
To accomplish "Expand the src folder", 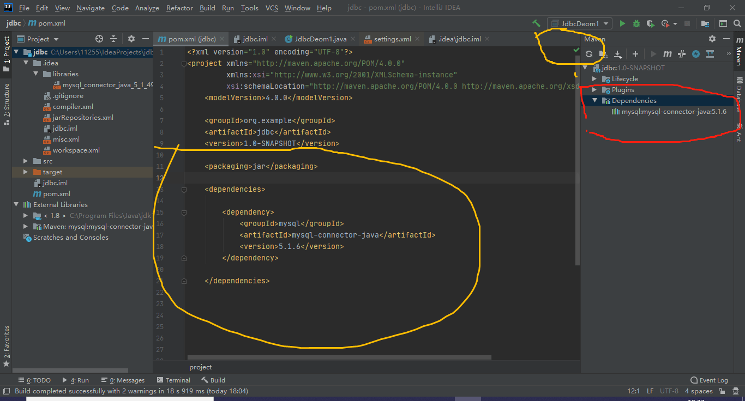I will pyautogui.click(x=26, y=161).
